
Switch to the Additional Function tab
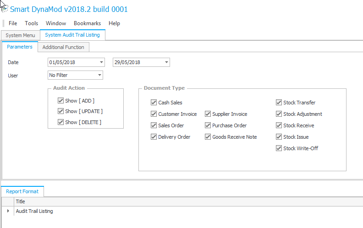[63, 47]
